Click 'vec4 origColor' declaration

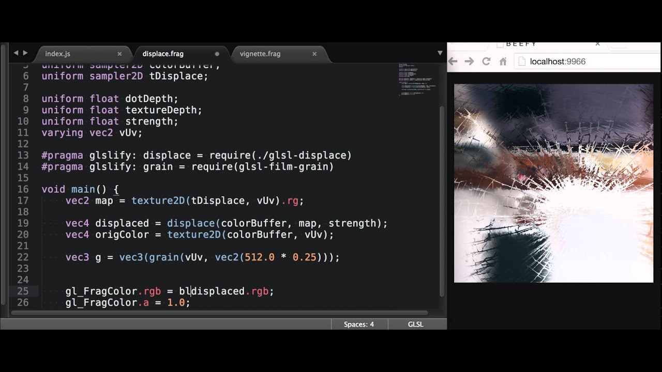pos(107,235)
